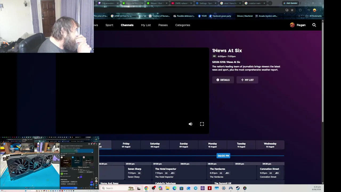Open the New Tab bookmark
This screenshot has width=341, height=192.
tap(143, 16)
